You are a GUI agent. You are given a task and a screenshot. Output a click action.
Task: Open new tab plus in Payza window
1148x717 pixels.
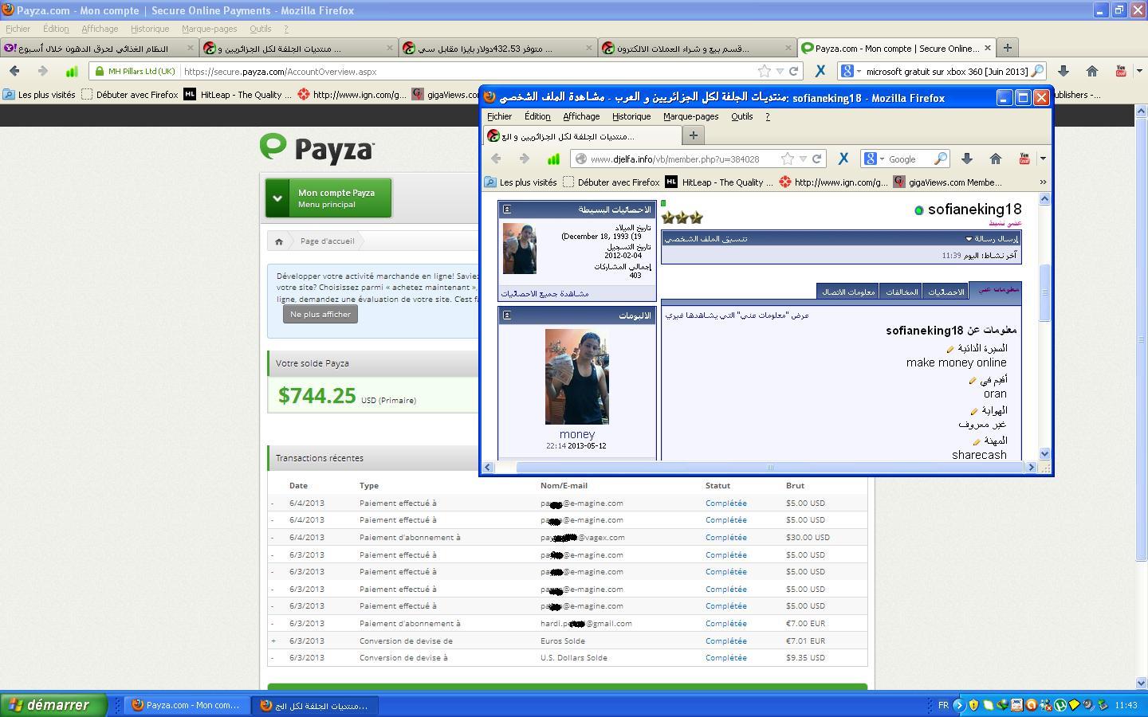click(1007, 48)
